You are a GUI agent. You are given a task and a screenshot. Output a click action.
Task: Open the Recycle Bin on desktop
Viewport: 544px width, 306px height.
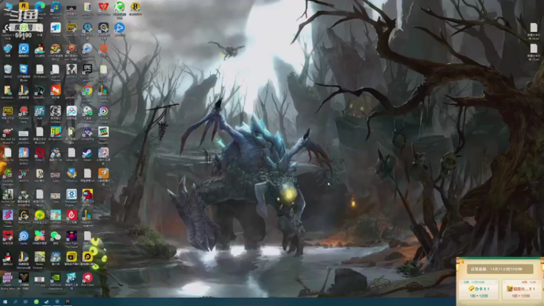pos(7,69)
